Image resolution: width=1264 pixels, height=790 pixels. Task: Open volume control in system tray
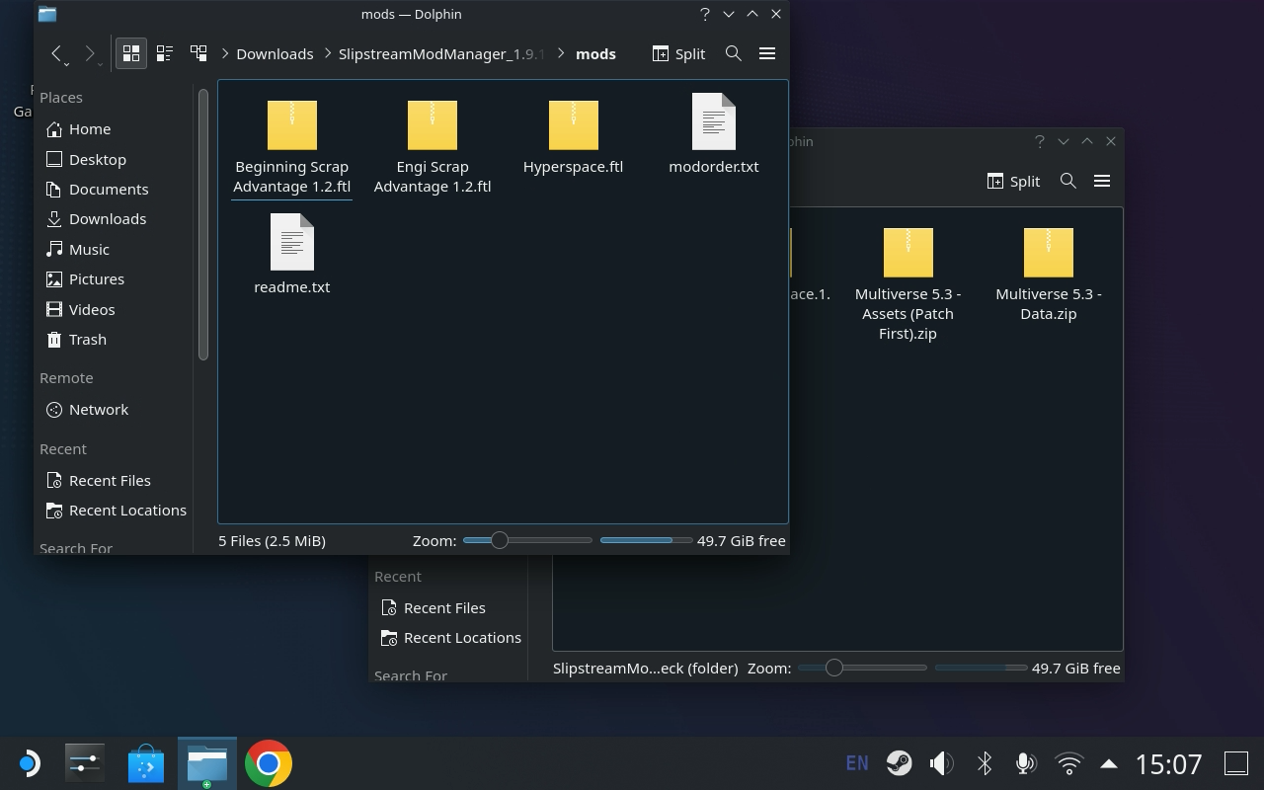click(x=942, y=763)
